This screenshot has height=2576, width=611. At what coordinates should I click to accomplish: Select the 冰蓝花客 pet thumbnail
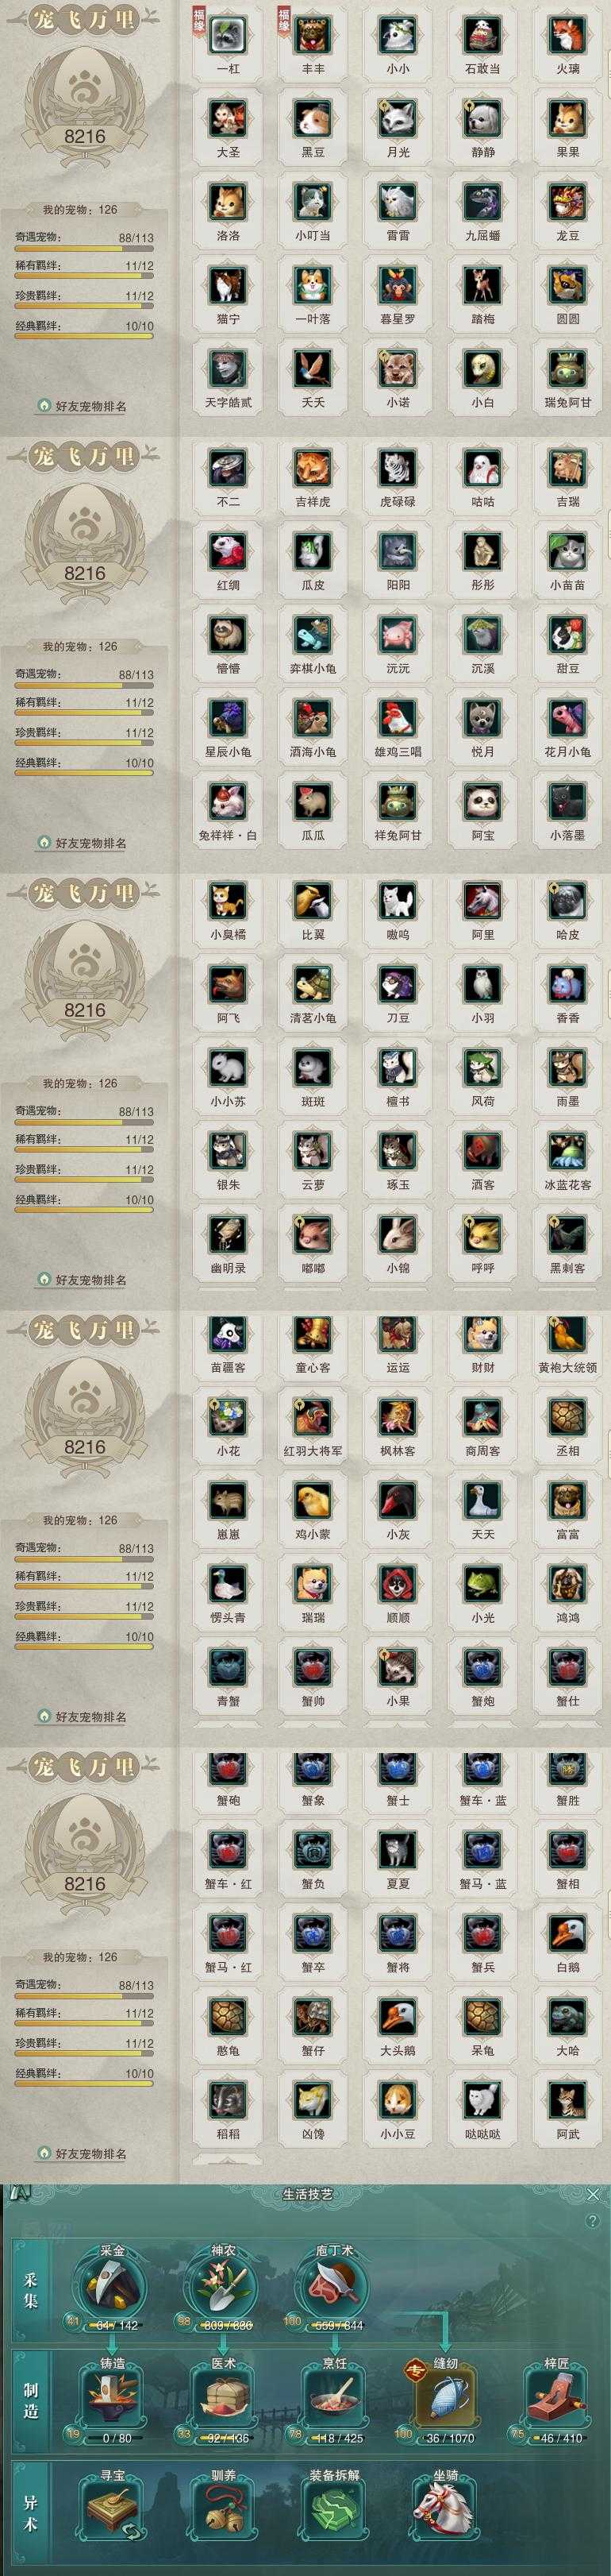[567, 1150]
